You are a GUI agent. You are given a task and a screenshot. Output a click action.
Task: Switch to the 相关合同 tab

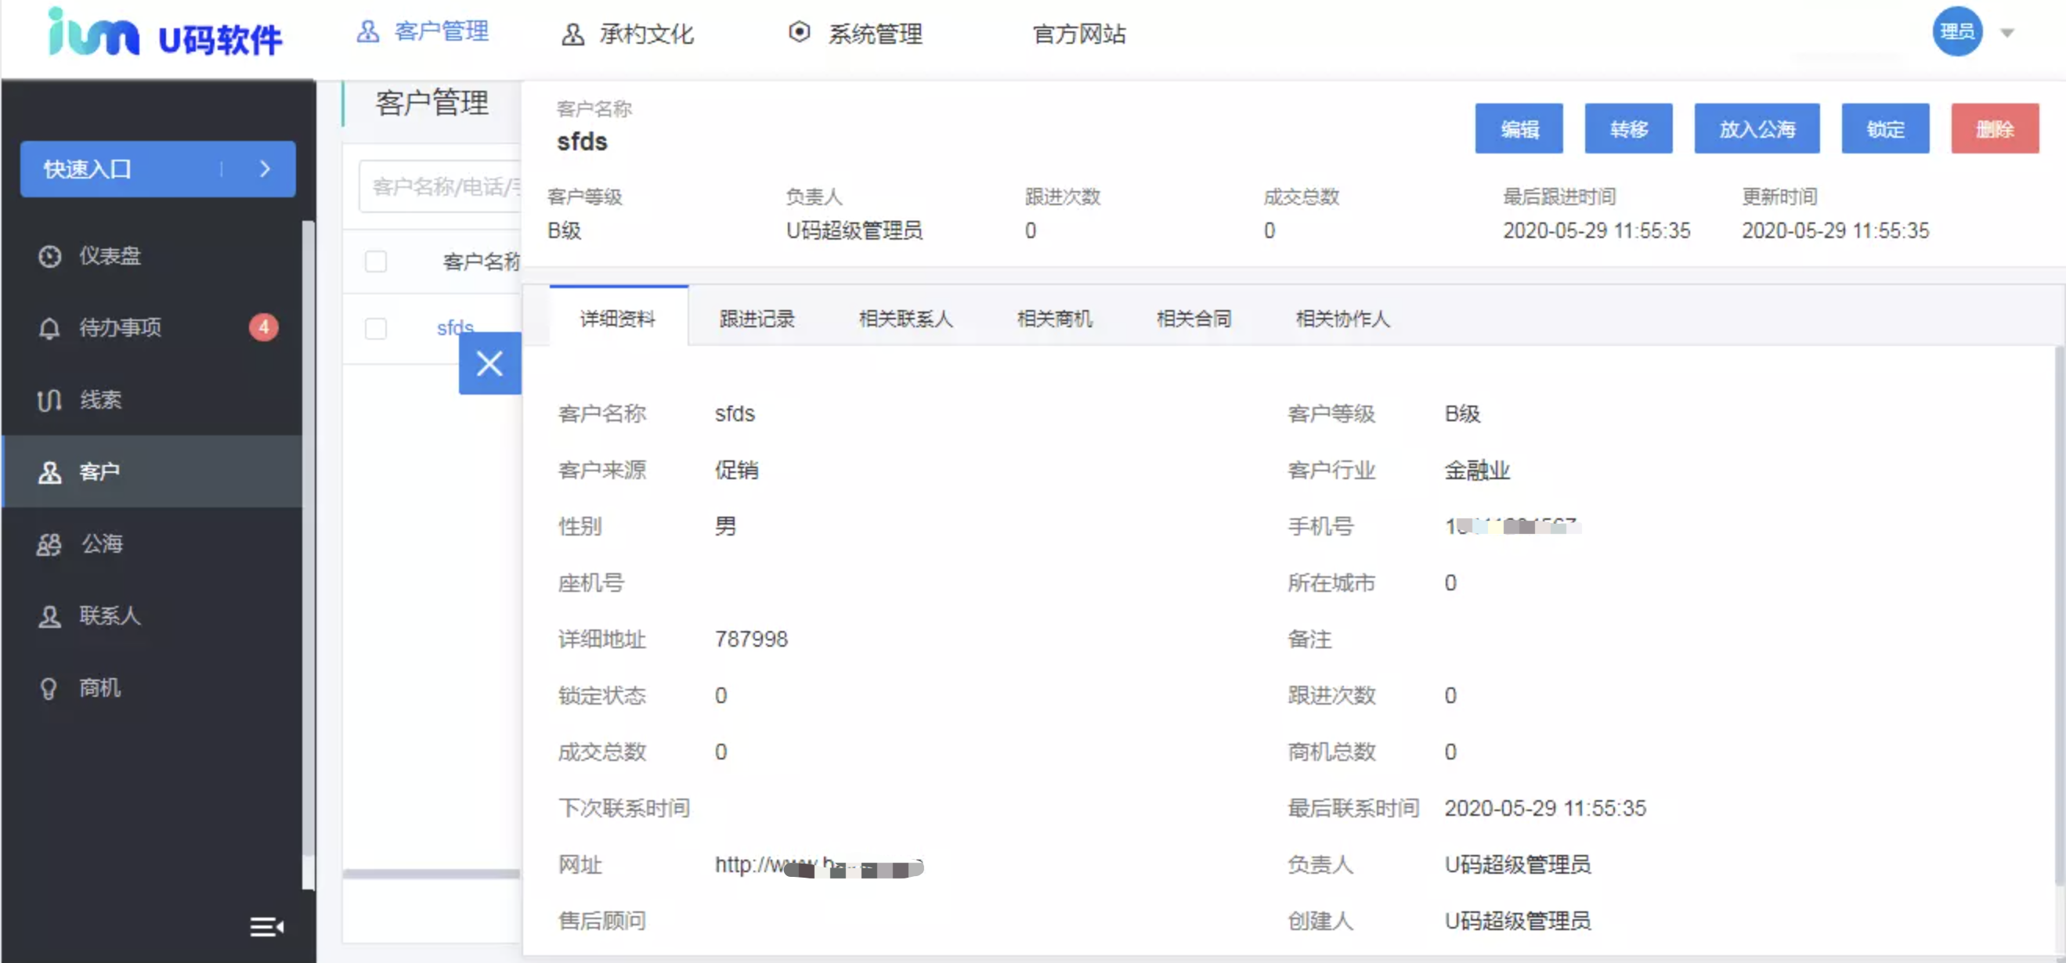[1194, 319]
